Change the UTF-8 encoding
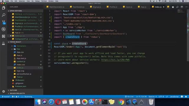 [x=161, y=97]
